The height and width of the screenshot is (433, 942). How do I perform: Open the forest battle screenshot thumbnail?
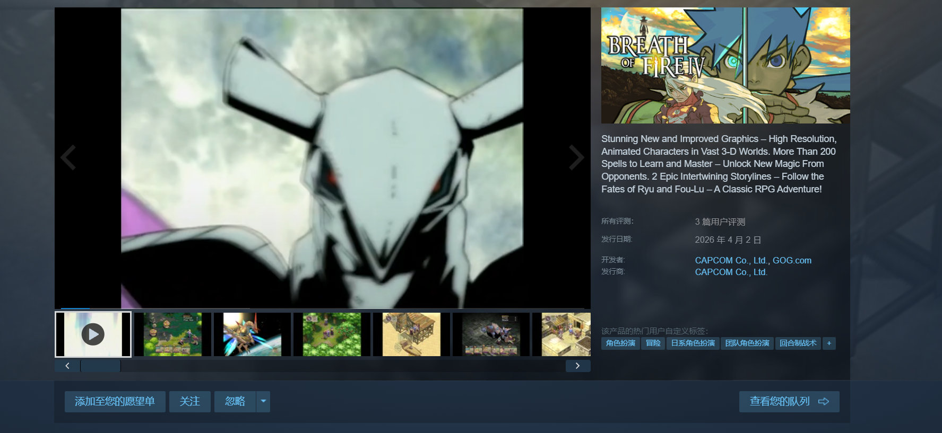(172, 334)
